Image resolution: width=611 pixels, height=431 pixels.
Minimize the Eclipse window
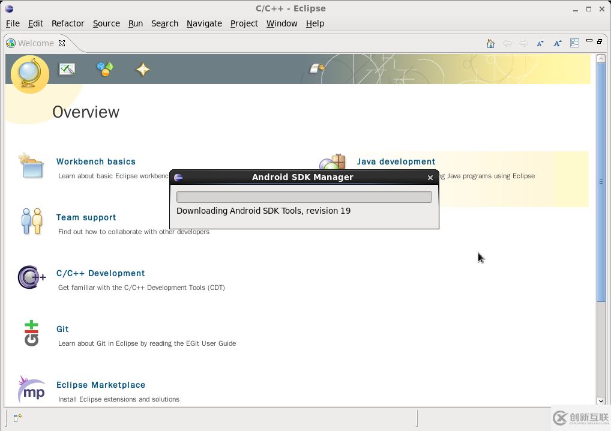point(576,10)
